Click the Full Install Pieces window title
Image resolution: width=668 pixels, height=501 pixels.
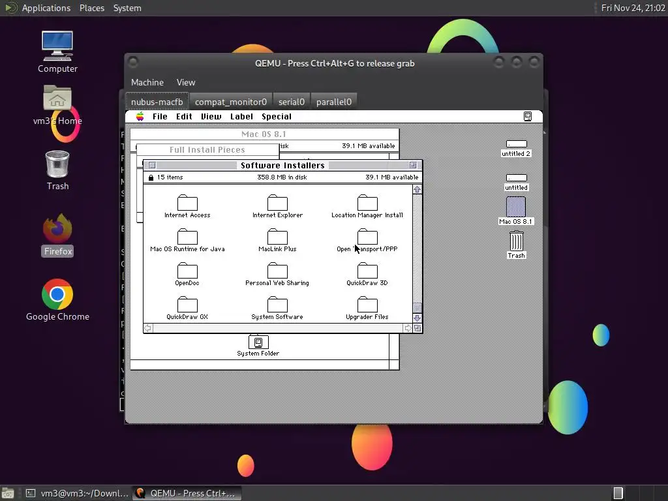207,149
